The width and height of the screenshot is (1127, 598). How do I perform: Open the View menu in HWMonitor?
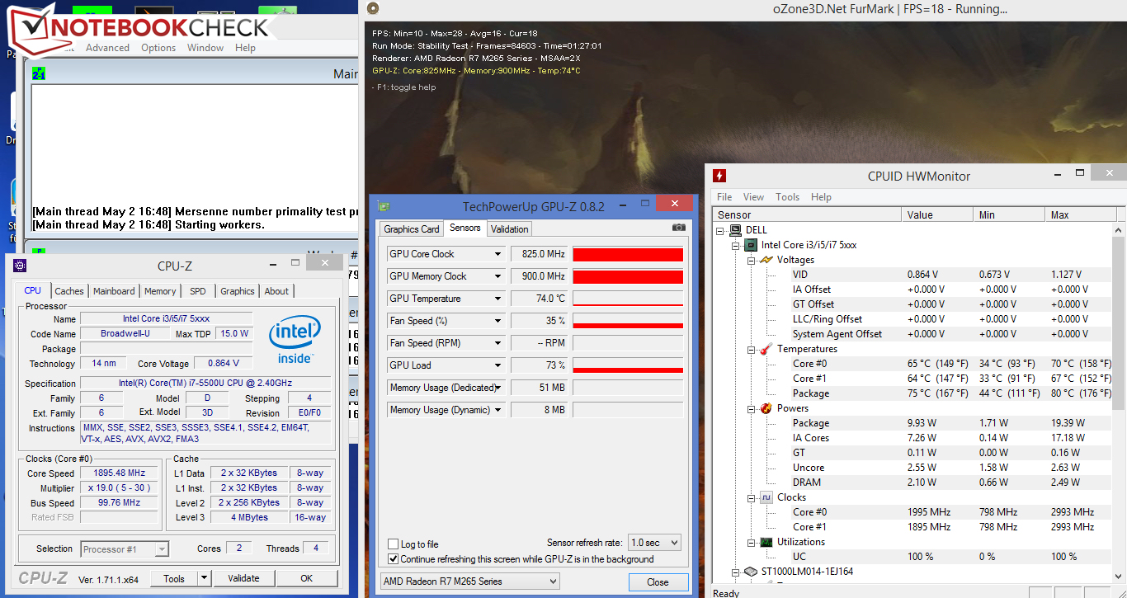[753, 197]
